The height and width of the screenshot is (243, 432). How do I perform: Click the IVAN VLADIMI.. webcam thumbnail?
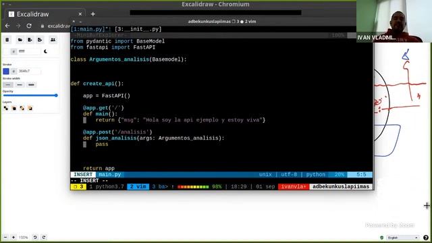click(x=394, y=21)
